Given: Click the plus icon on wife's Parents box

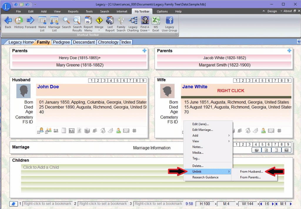Looking at the screenshot, I should [x=289, y=51].
